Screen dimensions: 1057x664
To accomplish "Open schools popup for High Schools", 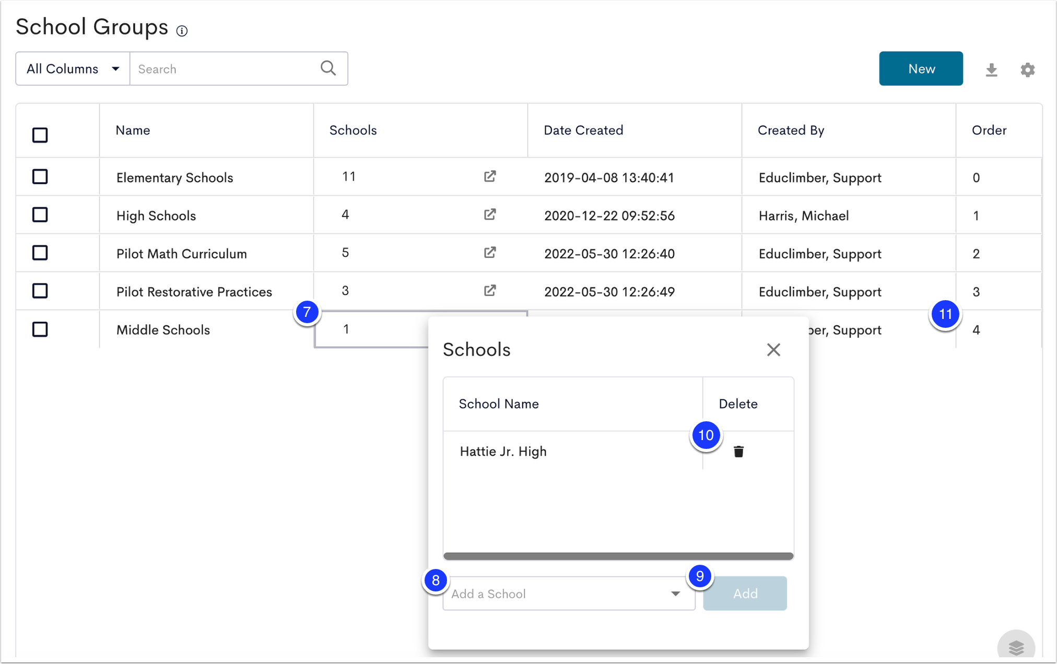I will point(489,215).
